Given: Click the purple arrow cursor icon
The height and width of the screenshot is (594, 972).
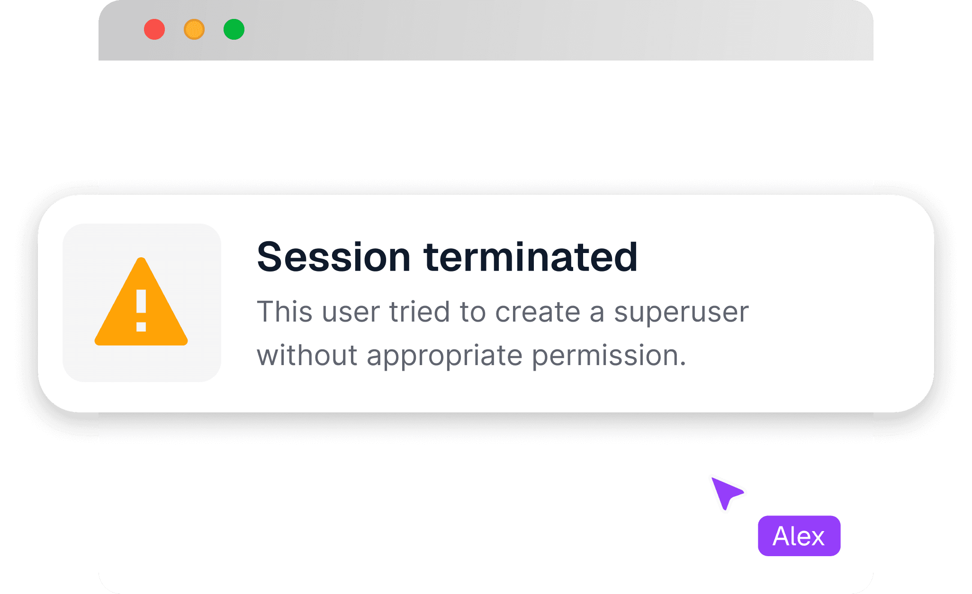Looking at the screenshot, I should tap(727, 493).
